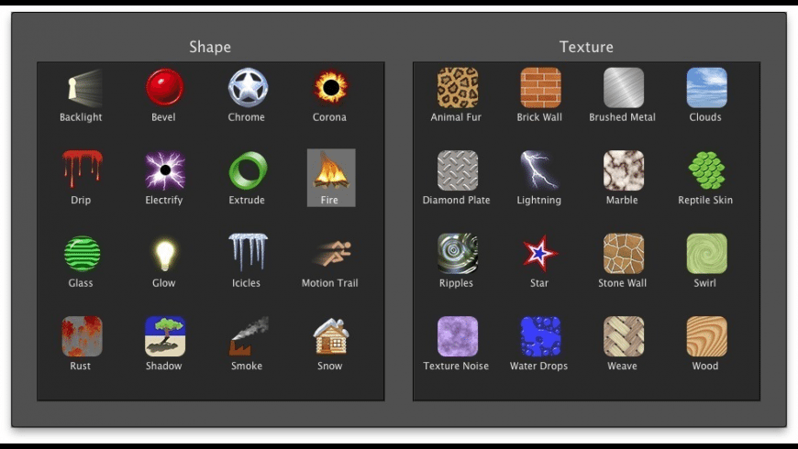Image resolution: width=798 pixels, height=449 pixels.
Task: Pick the Chrome star badge effect
Action: 248,87
